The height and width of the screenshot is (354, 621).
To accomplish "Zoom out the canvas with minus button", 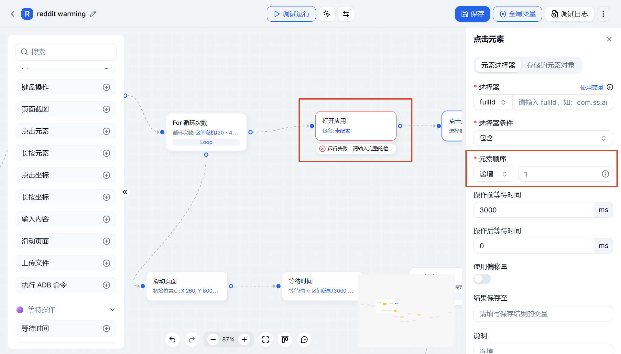I will coord(213,339).
